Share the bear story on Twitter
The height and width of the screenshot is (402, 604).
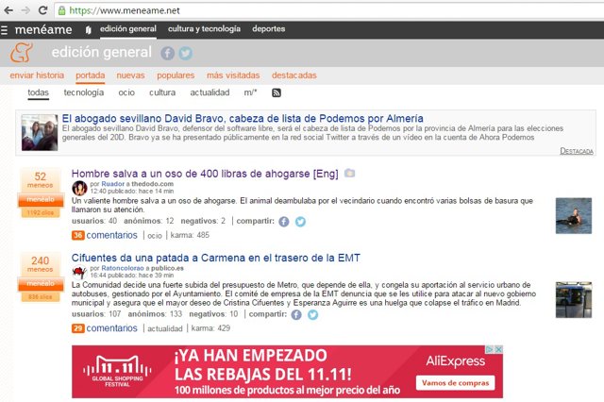[300, 221]
